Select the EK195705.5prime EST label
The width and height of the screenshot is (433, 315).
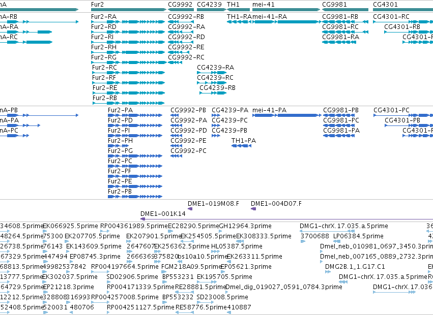224,277
